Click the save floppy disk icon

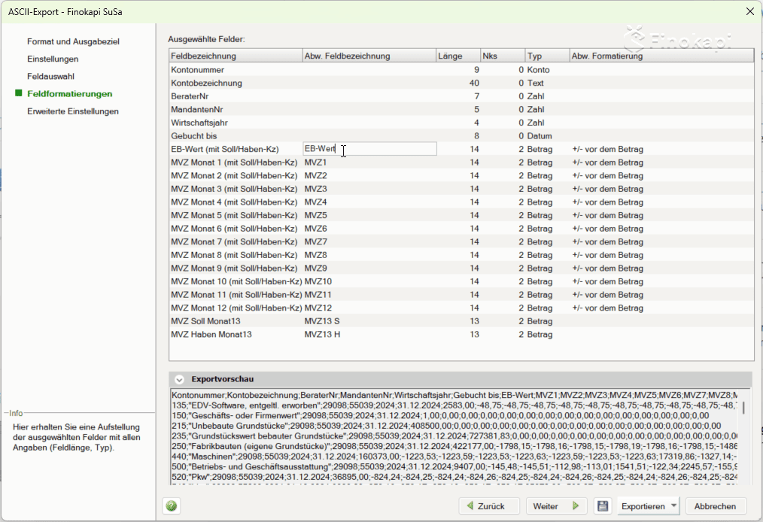coord(603,506)
